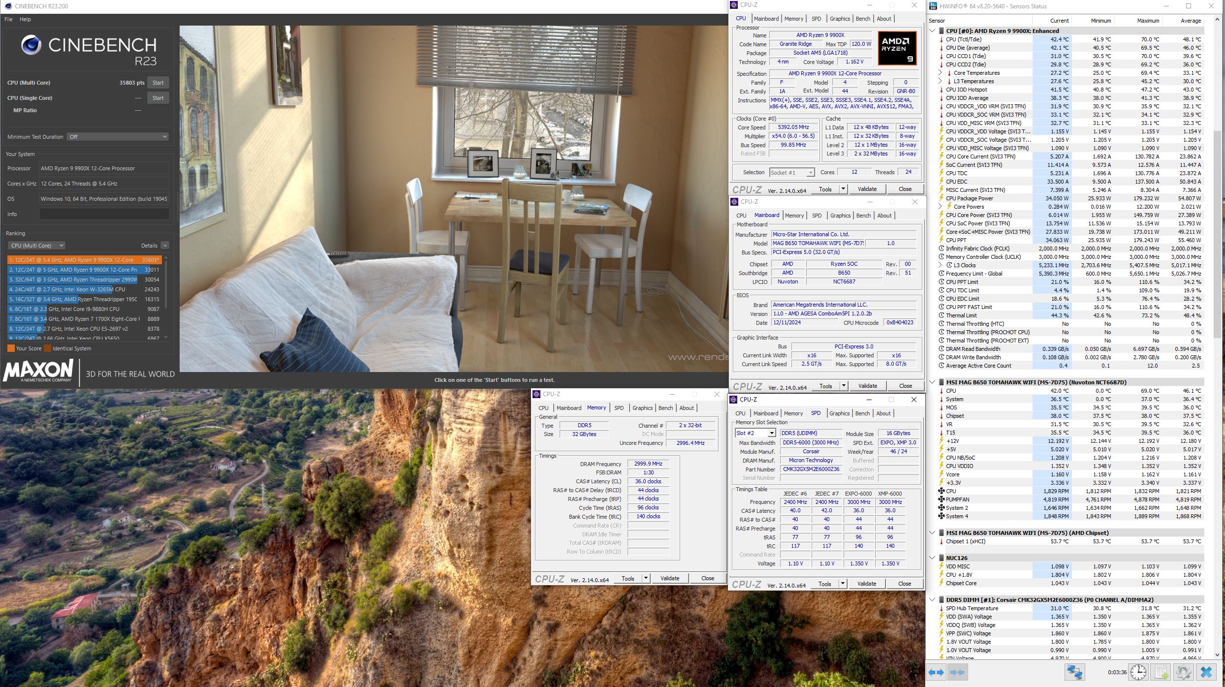Expand L3 Temperatures in HWiNFO
The height and width of the screenshot is (687, 1225).
[x=940, y=81]
